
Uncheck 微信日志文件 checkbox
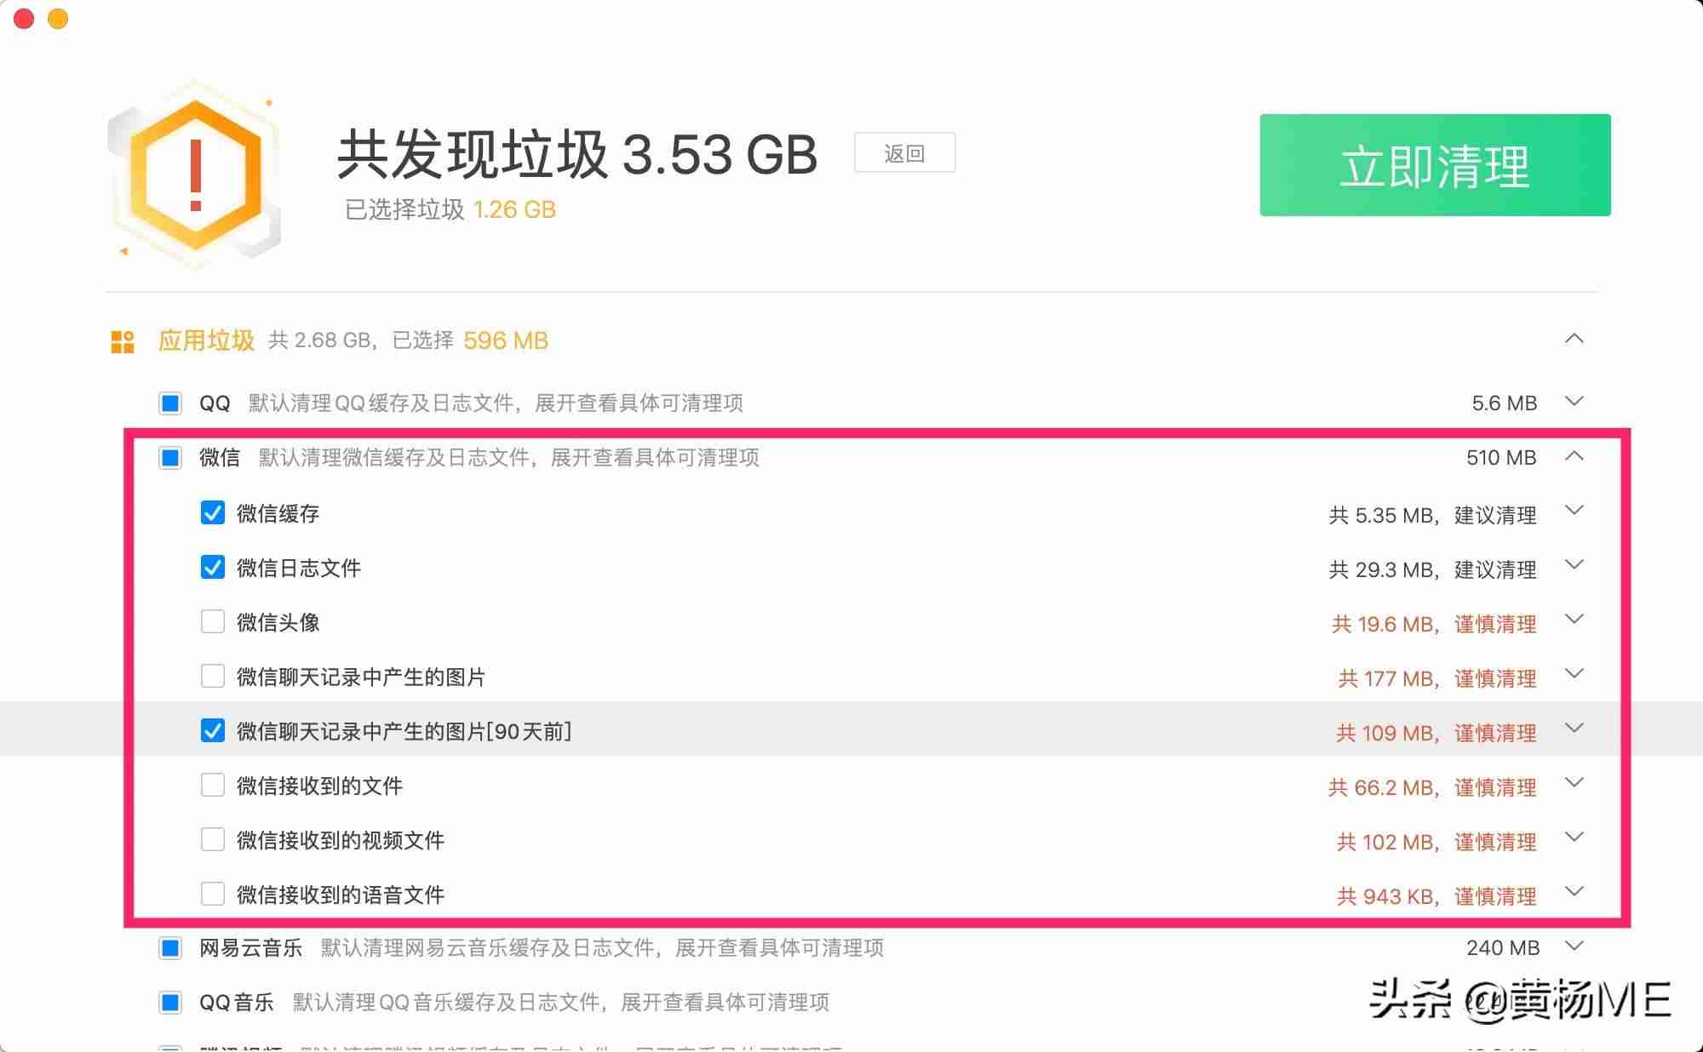pyautogui.click(x=213, y=568)
